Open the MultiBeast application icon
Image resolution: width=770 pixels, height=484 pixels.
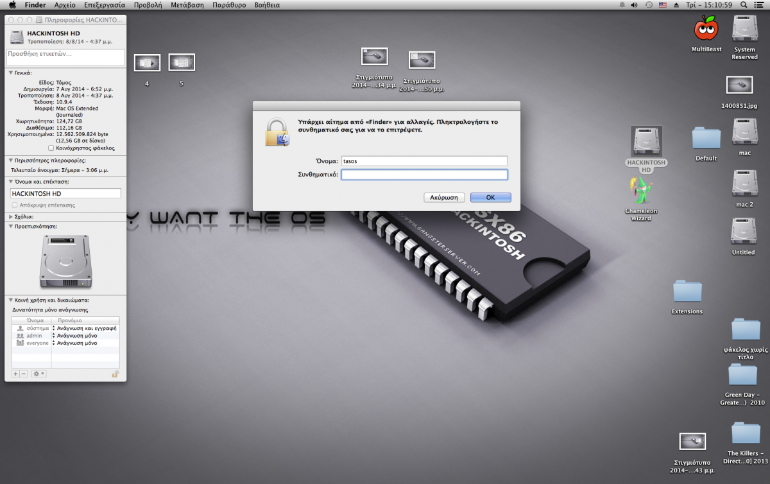706,29
